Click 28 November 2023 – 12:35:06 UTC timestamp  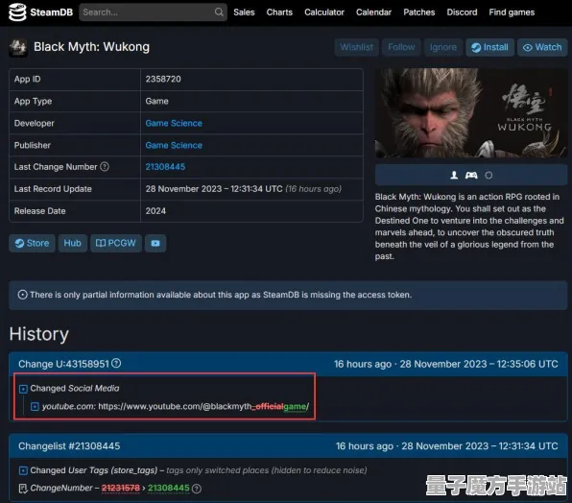coord(479,364)
